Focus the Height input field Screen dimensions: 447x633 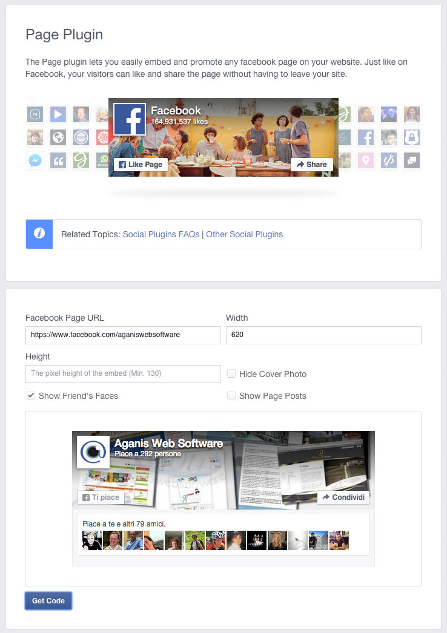[124, 374]
